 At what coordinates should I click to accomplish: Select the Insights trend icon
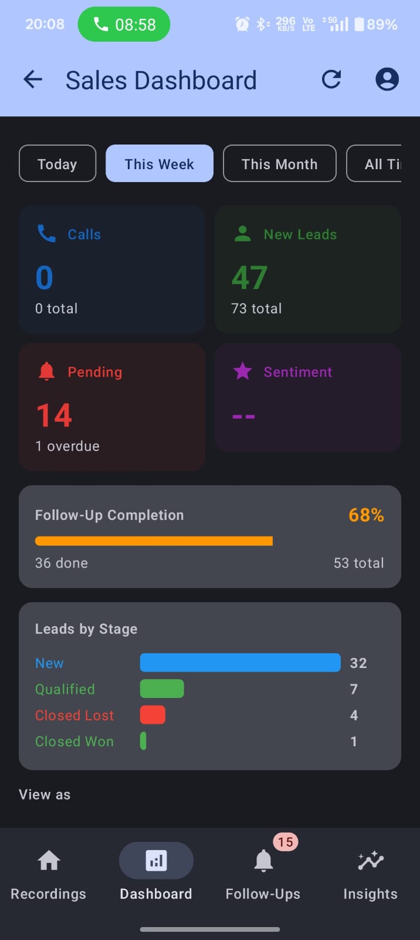coord(370,860)
